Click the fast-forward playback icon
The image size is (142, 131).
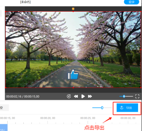click(90, 96)
